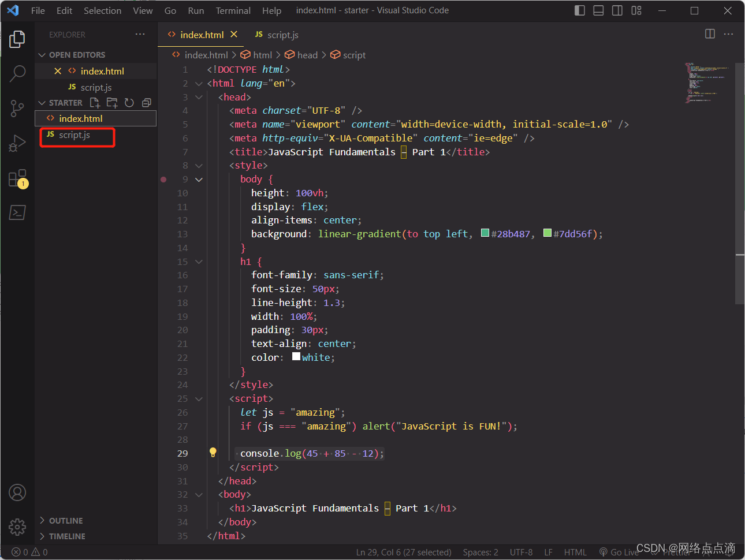Click the New Folder icon in STARTER header
Screen dimensions: 745x560
112,103
